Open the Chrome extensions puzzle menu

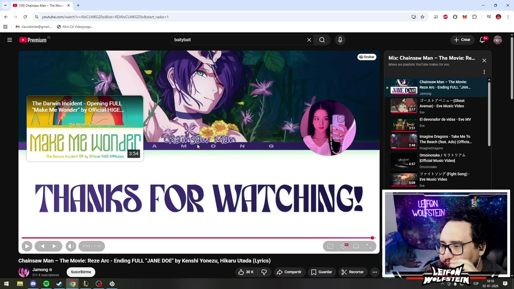coord(475,17)
